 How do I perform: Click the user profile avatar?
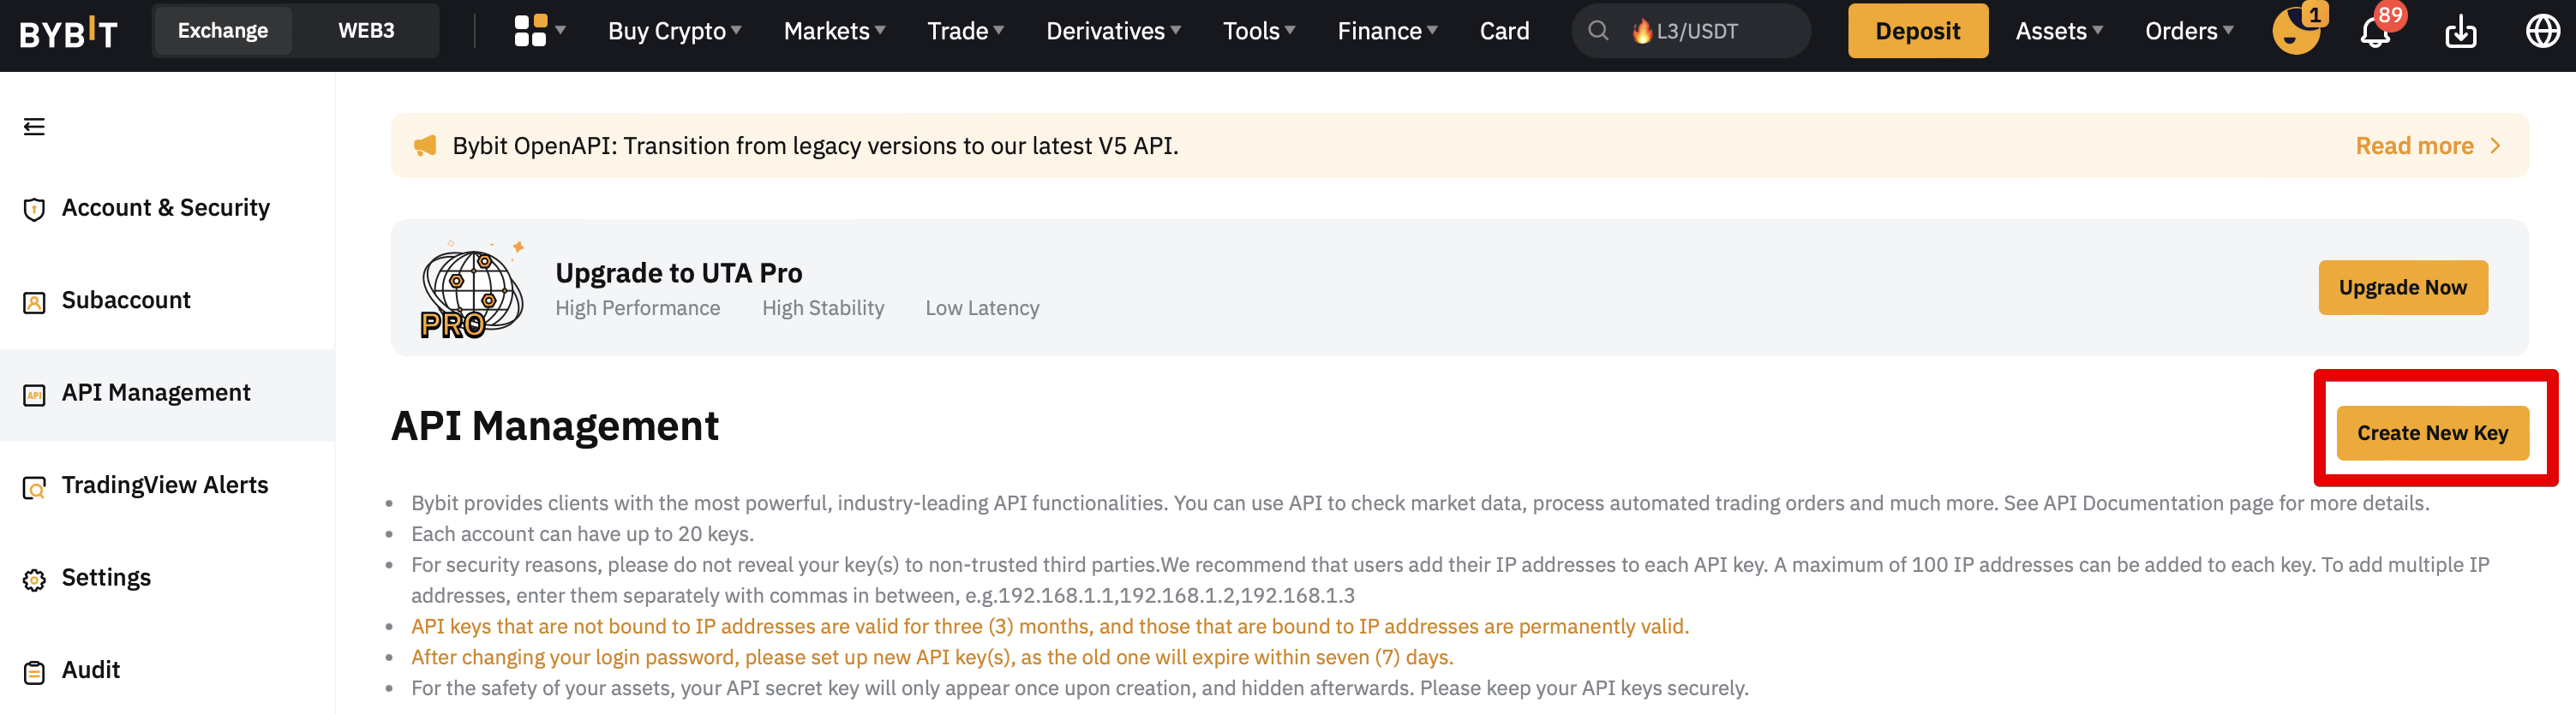click(x=2295, y=32)
